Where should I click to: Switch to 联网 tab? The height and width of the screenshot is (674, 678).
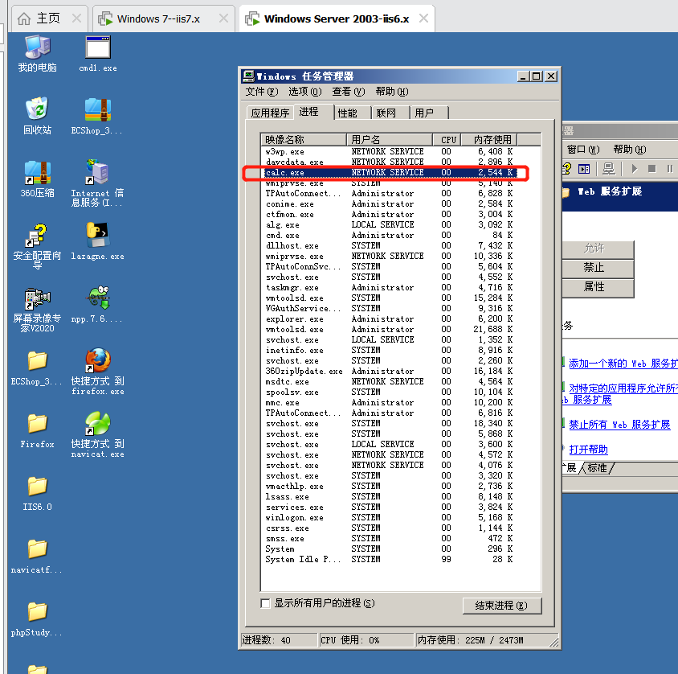click(x=386, y=113)
